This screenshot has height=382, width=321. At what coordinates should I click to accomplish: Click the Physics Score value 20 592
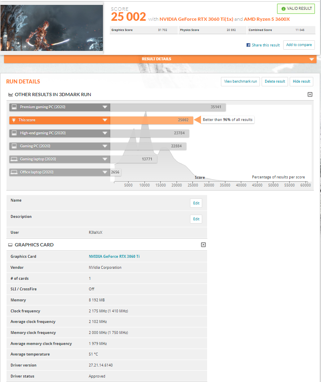coord(231,30)
